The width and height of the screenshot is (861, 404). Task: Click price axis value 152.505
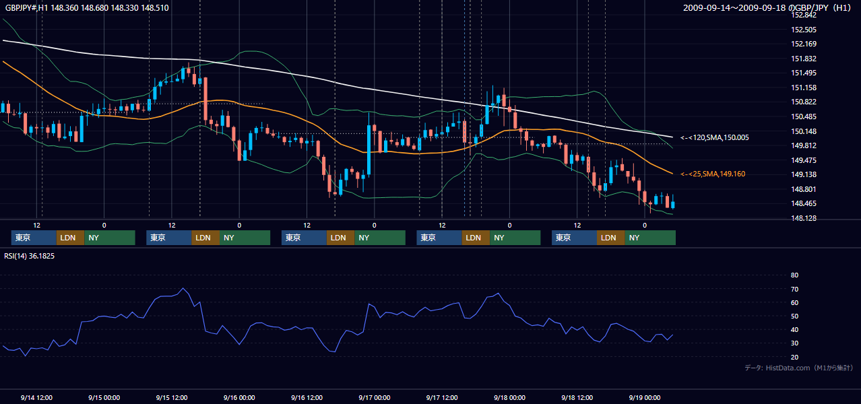tap(804, 30)
